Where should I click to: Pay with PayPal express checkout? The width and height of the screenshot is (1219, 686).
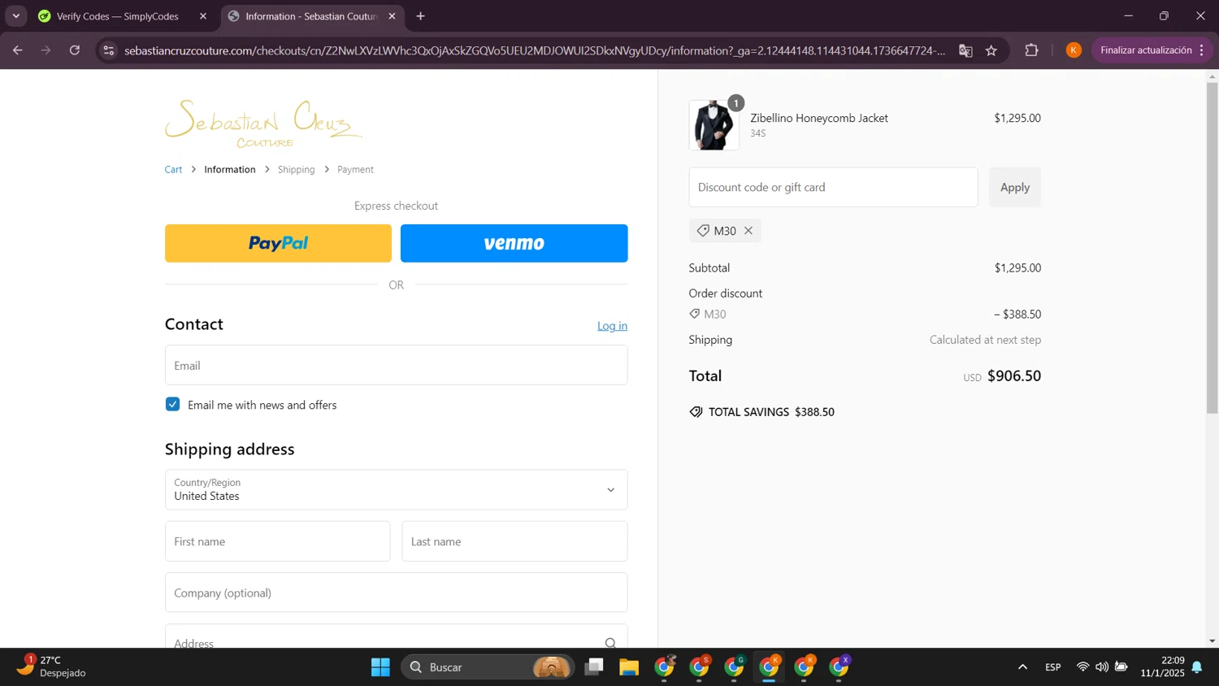point(278,243)
